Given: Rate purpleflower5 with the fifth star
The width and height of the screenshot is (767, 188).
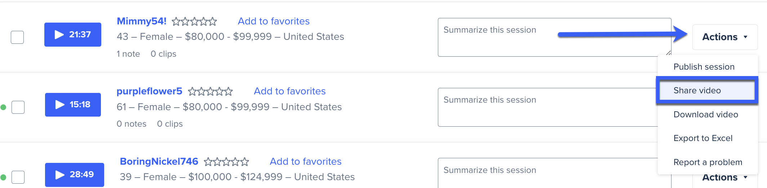Looking at the screenshot, I should (x=229, y=91).
